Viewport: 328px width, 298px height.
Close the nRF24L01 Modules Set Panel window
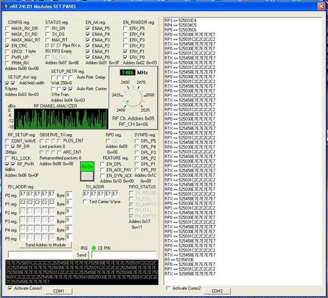(x=321, y=7)
